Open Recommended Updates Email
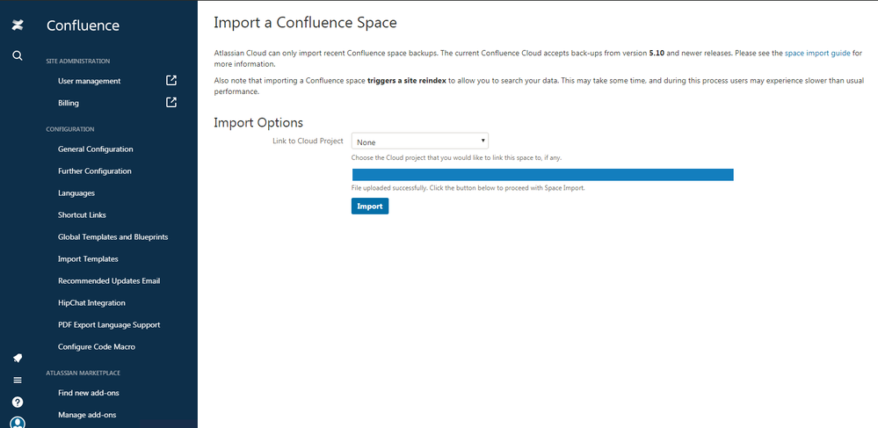This screenshot has width=878, height=428. tap(109, 280)
